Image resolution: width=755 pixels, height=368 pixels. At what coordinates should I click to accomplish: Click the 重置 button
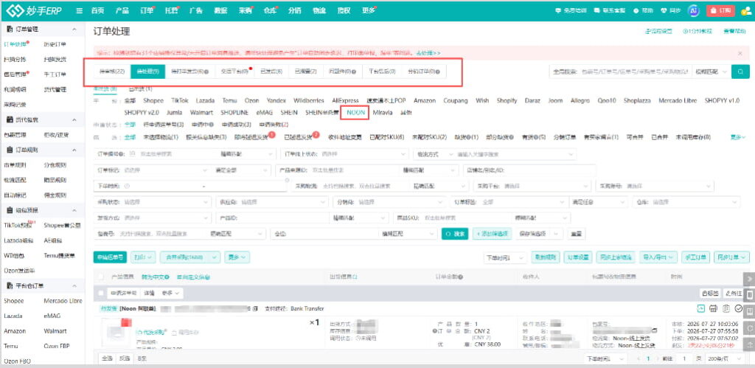[576, 234]
